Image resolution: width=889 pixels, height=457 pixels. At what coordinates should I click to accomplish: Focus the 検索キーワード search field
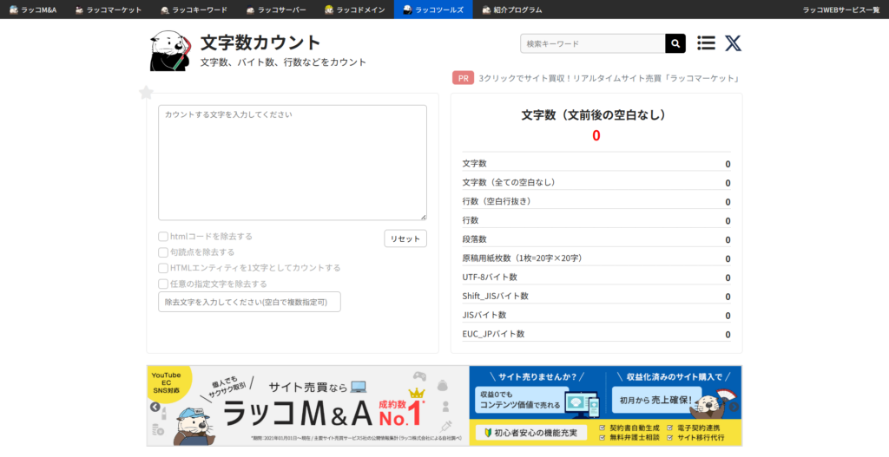point(592,43)
